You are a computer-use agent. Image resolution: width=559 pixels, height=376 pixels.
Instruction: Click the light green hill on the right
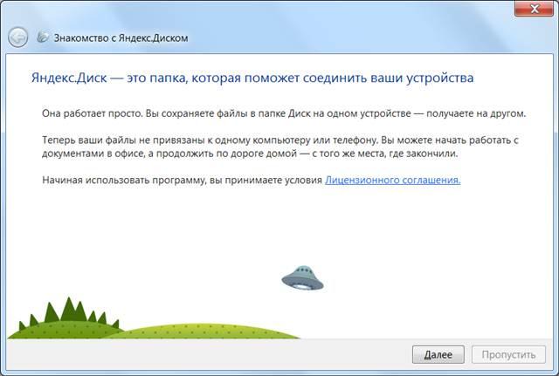[x=218, y=329]
